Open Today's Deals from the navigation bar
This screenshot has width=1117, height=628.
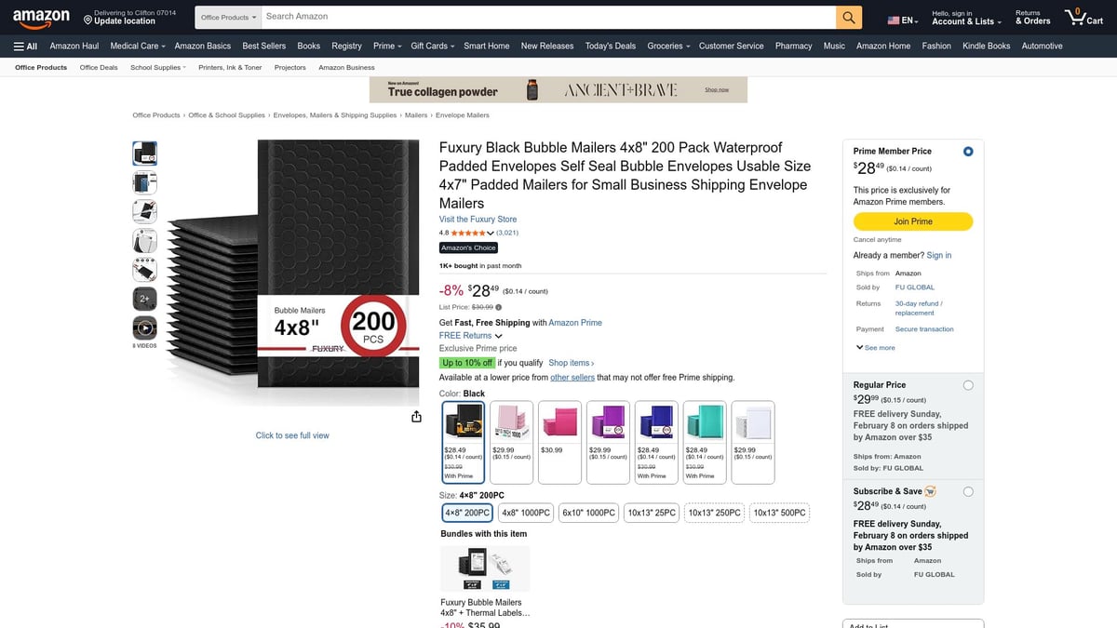[610, 46]
